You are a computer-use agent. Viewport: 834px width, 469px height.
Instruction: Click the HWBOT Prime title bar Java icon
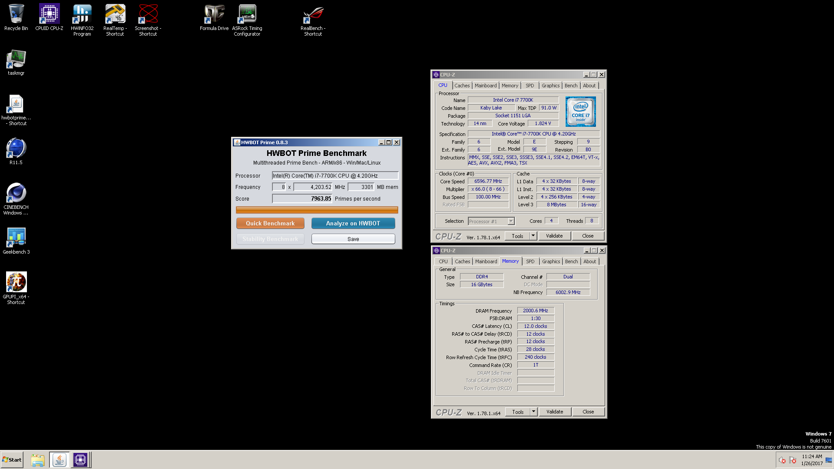point(237,142)
